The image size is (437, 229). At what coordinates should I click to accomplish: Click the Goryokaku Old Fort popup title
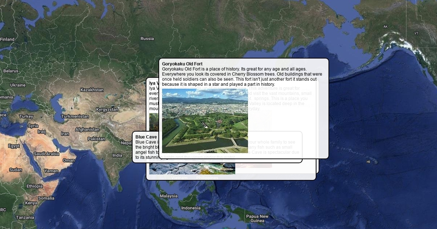pos(182,64)
